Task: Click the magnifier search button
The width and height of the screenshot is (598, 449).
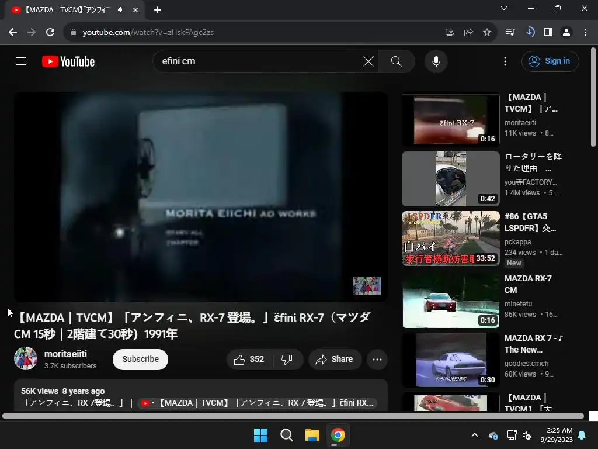Action: tap(397, 61)
